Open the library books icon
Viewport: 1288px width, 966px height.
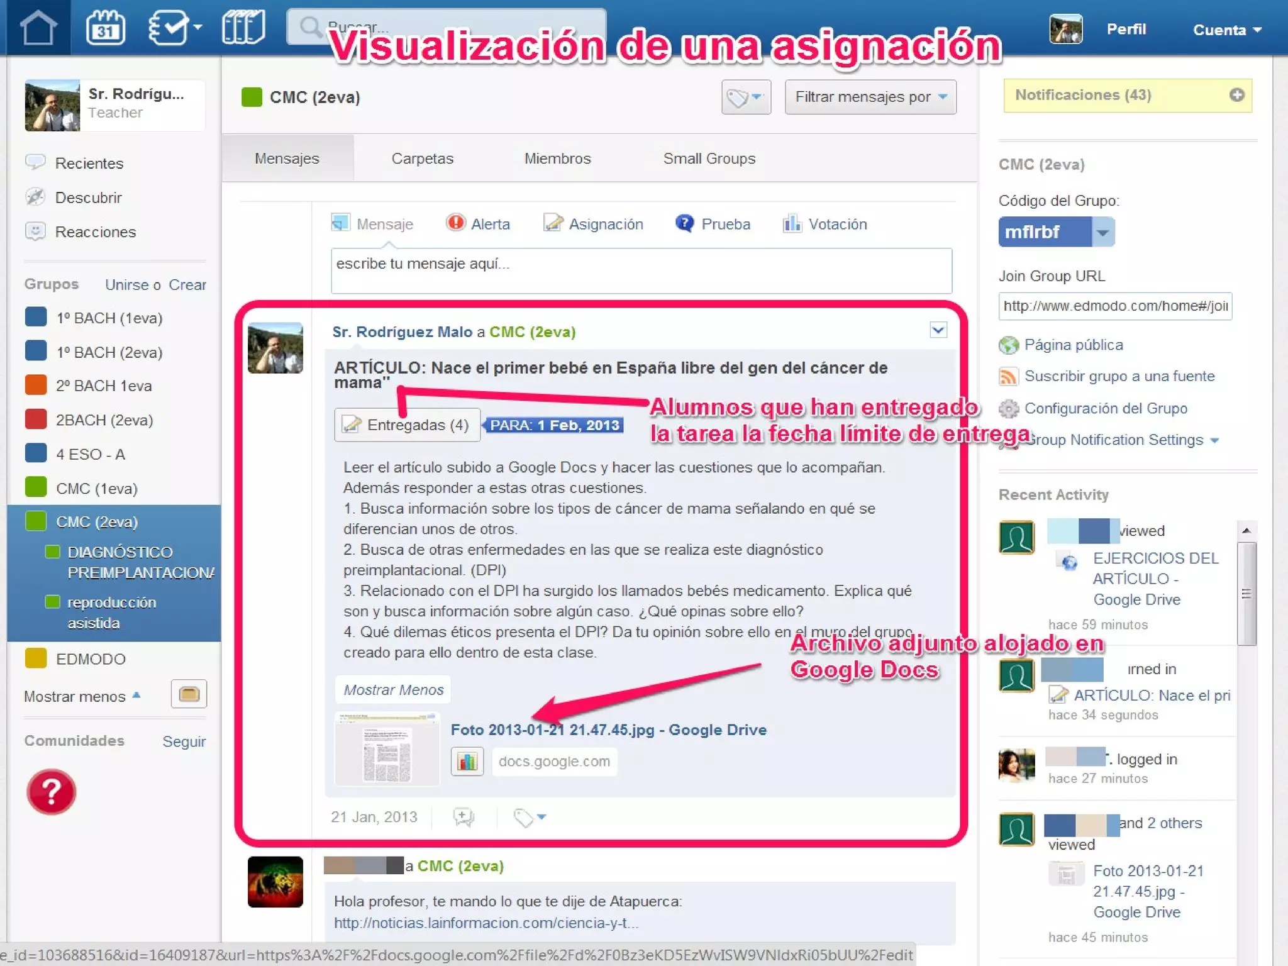click(243, 28)
